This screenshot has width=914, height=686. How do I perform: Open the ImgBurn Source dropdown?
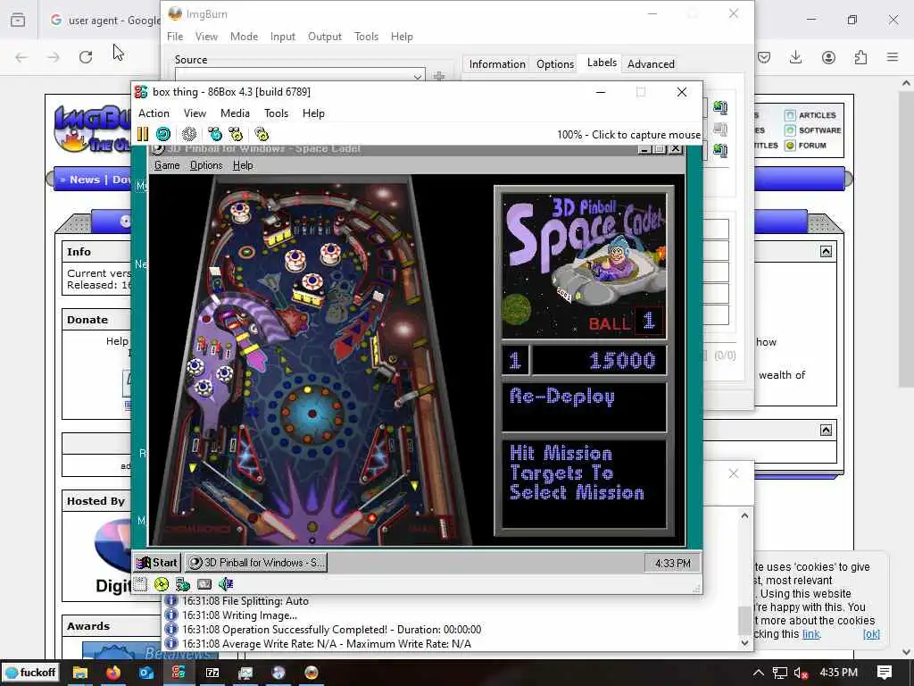coord(418,77)
